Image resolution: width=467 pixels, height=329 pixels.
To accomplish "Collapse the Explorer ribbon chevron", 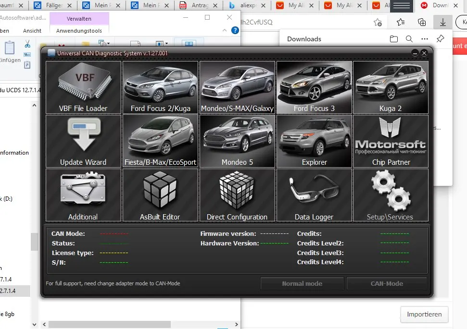I will click(225, 30).
